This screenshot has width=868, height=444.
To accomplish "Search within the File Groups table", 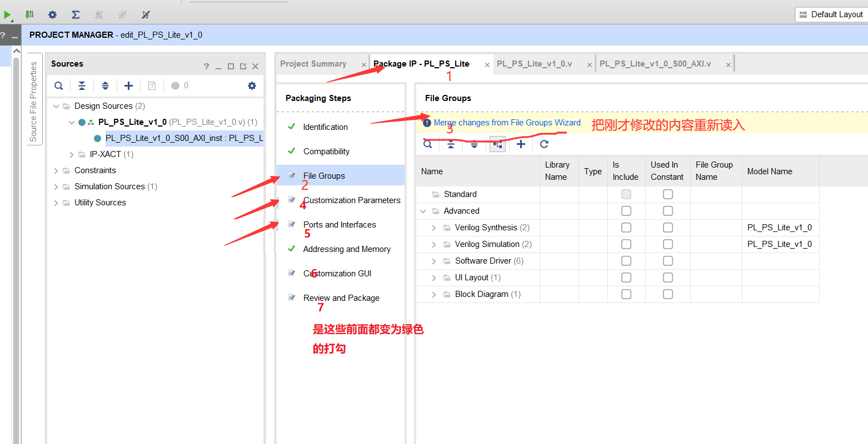I will click(x=427, y=144).
